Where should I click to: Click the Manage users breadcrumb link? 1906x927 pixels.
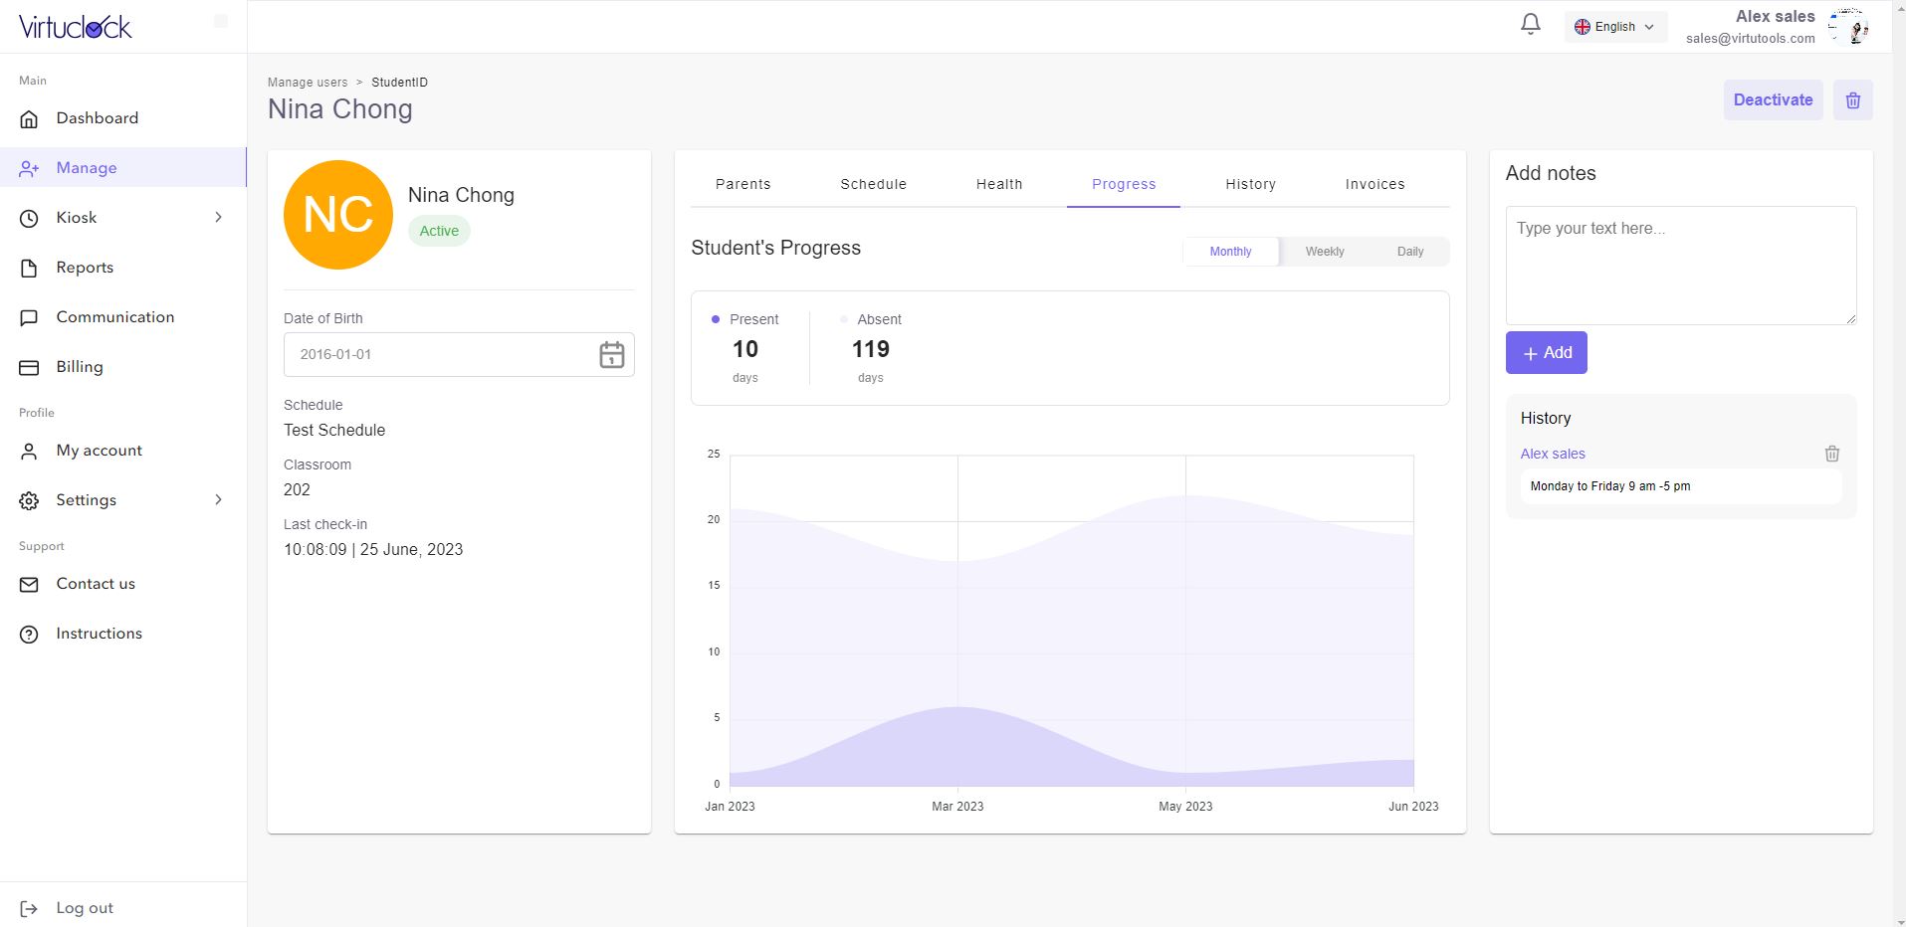[x=308, y=83]
